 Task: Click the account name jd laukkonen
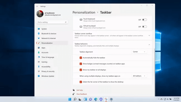click(x=50, y=13)
